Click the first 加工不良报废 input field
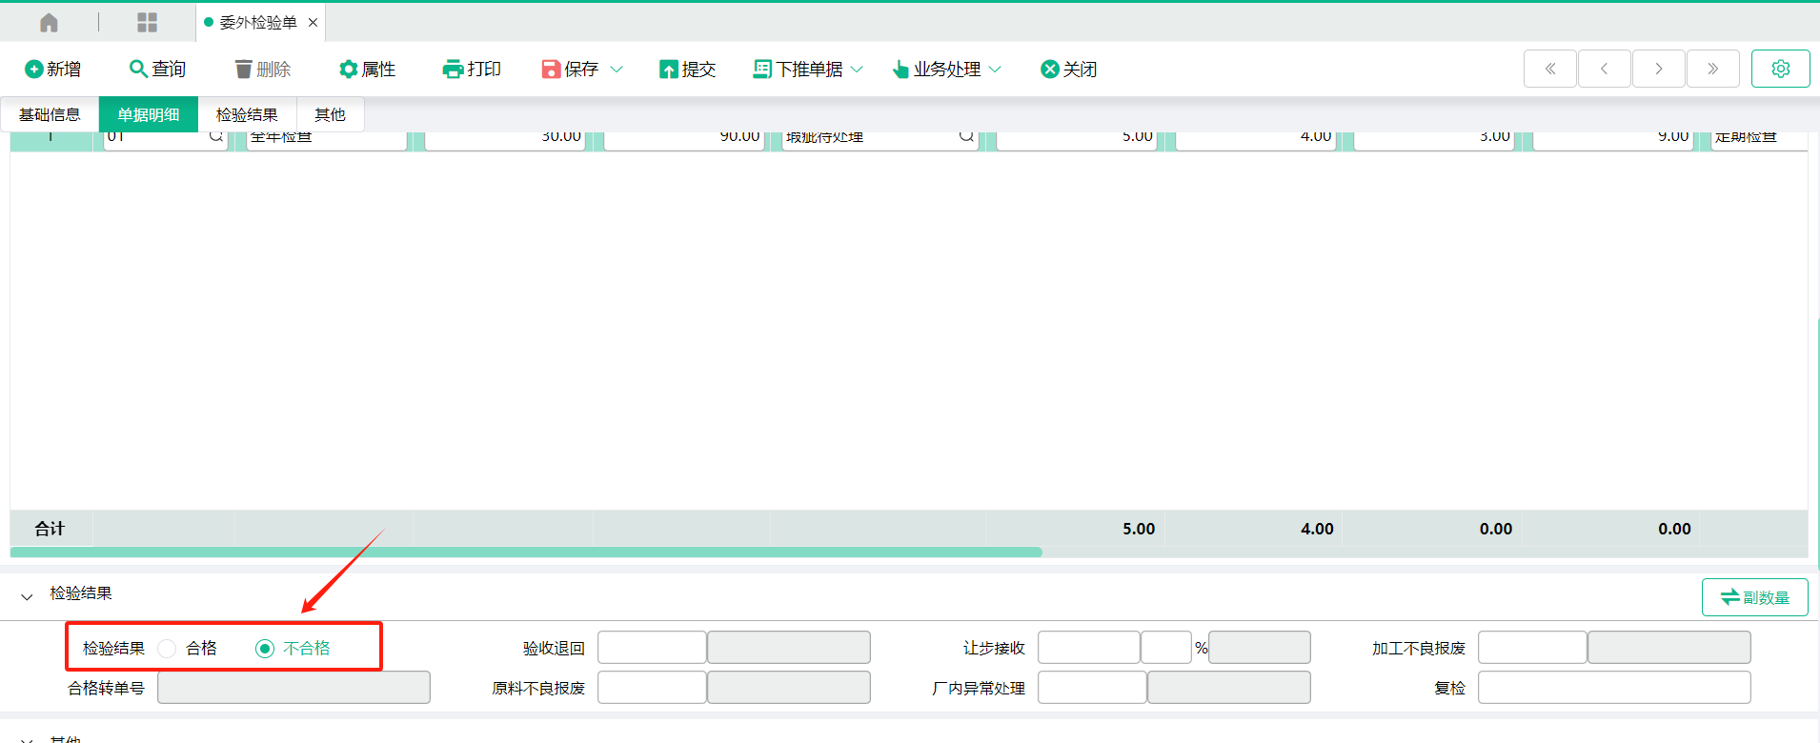 pyautogui.click(x=1532, y=648)
